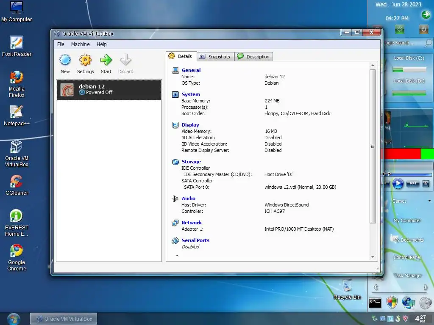Viewport: 434px width, 325px height.
Task: Click the Windows Start orb
Action: (13, 319)
